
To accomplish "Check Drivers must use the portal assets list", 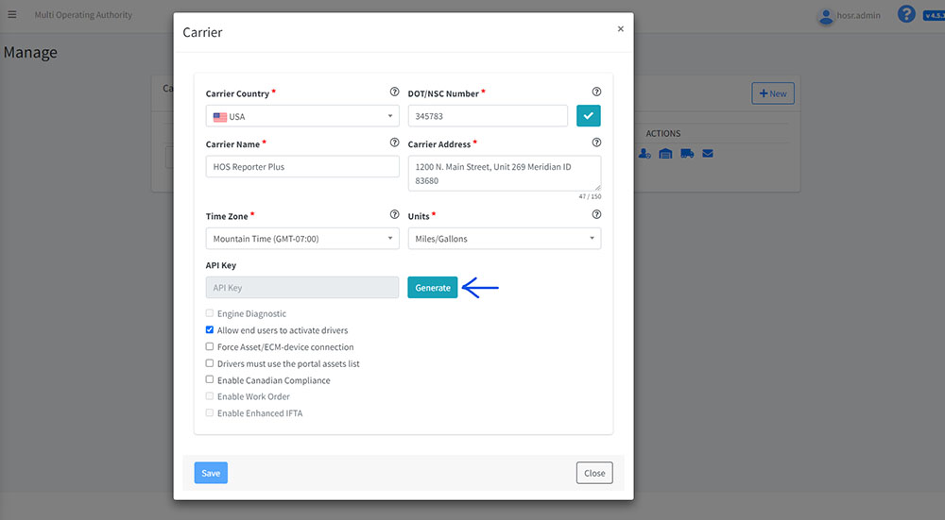I will click(x=210, y=363).
